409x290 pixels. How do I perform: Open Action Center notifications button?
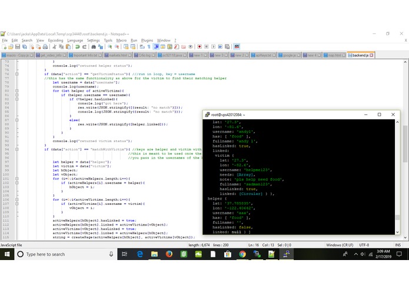[399, 254]
